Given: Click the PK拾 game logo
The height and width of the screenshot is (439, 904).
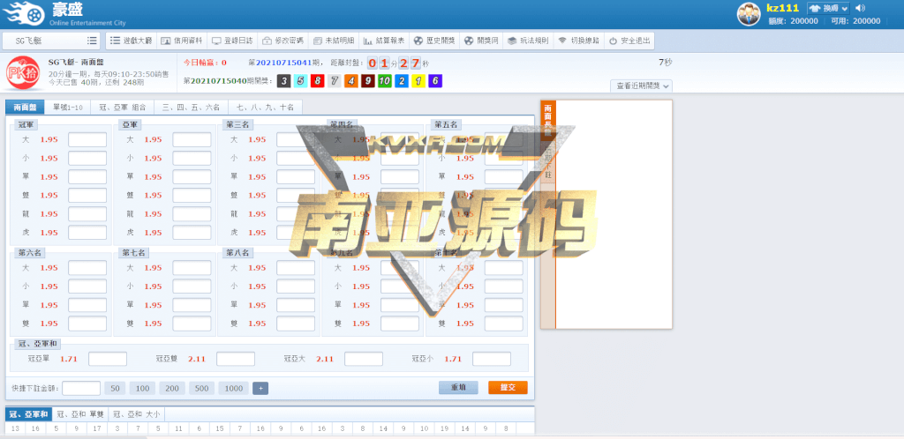Looking at the screenshot, I should pos(22,74).
